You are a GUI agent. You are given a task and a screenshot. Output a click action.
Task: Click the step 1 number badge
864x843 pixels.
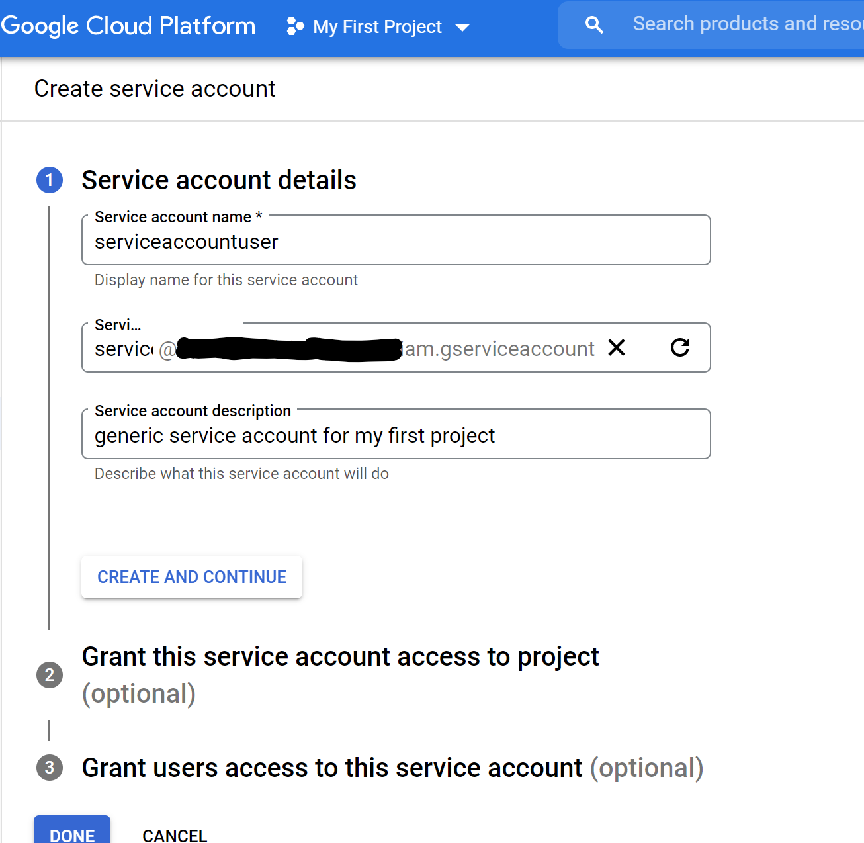tap(50, 180)
